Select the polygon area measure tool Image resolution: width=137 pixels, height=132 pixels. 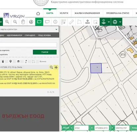pyautogui.click(x=79, y=22)
